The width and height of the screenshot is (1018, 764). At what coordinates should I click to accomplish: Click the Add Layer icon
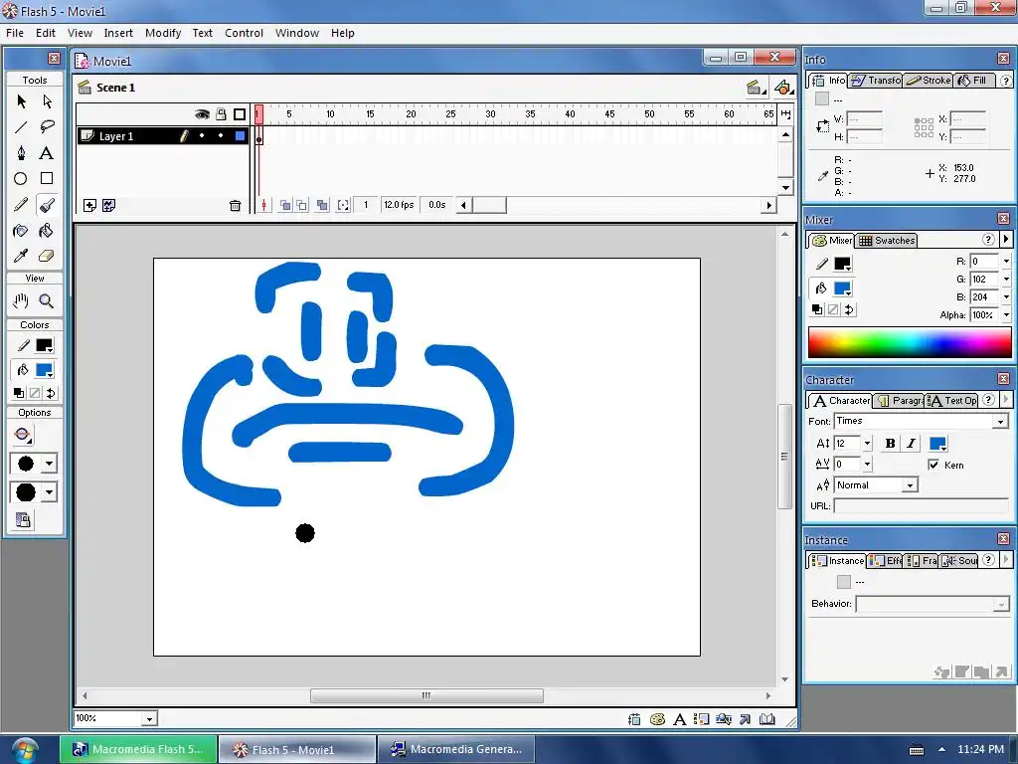point(89,205)
